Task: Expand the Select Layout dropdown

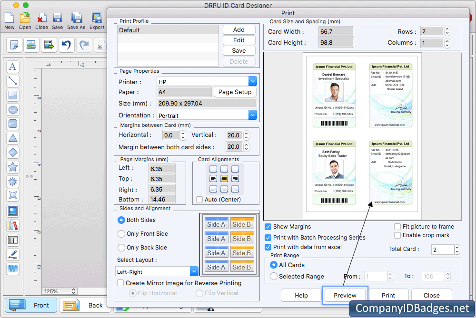Action: click(x=194, y=271)
